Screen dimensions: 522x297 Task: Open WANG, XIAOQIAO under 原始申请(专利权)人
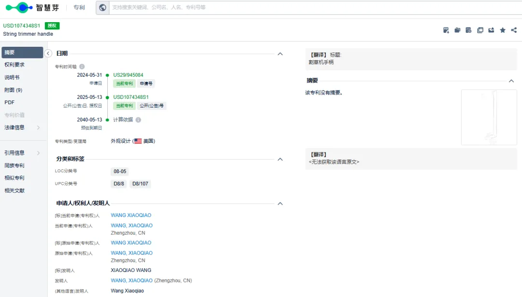[131, 253]
